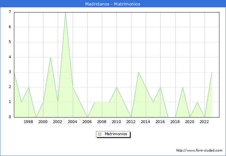Screen dimensions: 226x156
Task: Click the 2004 x-axis year label
Action: coord(73,122)
